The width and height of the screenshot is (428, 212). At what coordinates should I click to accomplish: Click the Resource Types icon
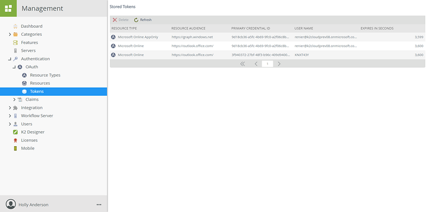click(x=24, y=75)
